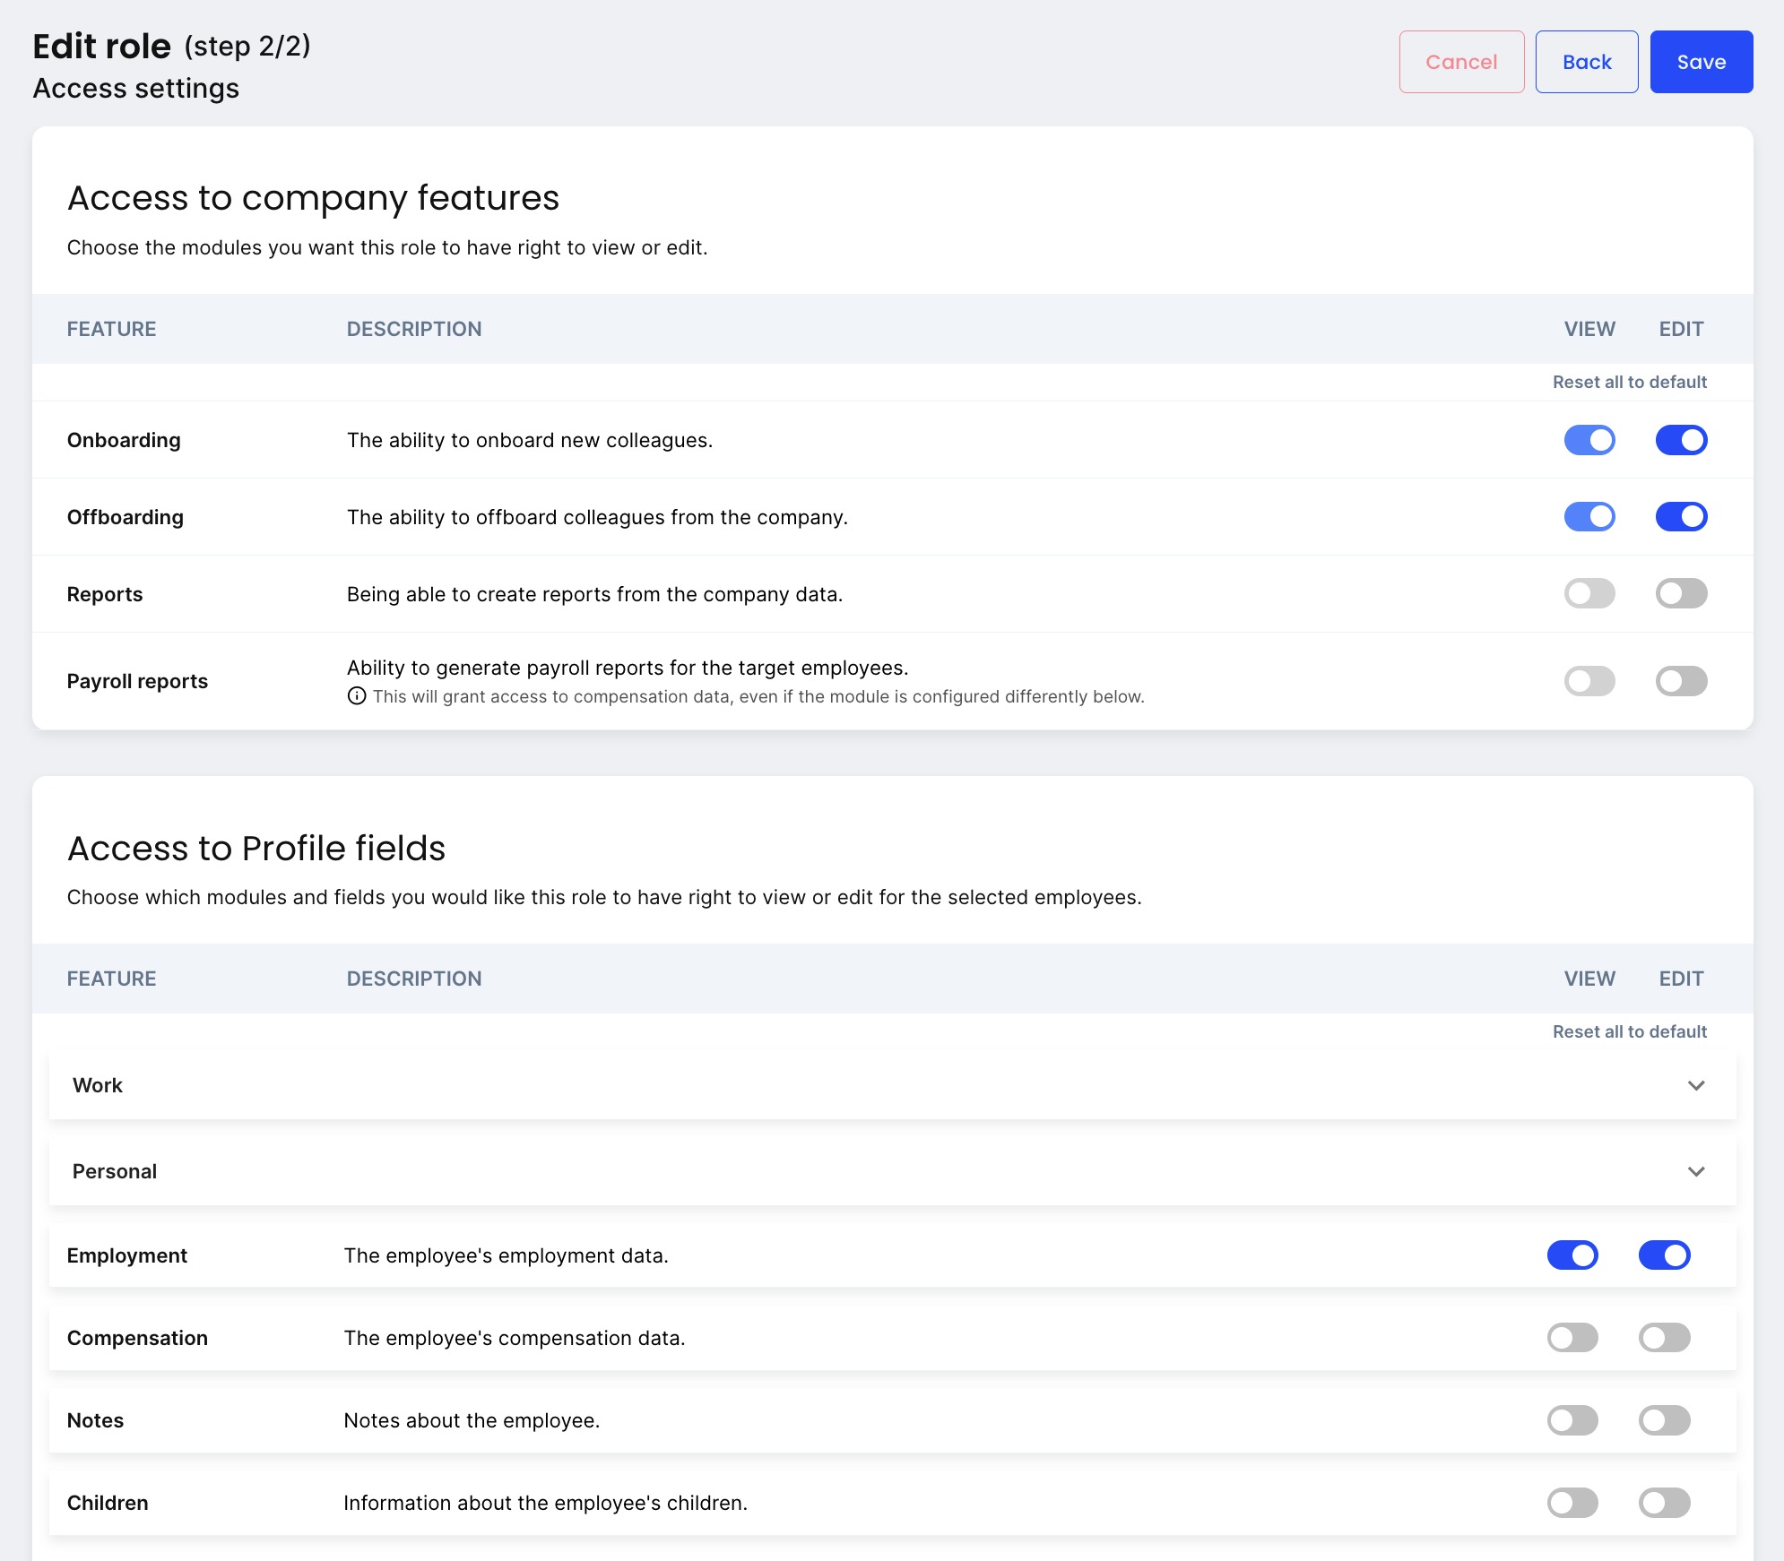This screenshot has width=1784, height=1561.
Task: Enable Compensation view access
Action: click(1572, 1338)
